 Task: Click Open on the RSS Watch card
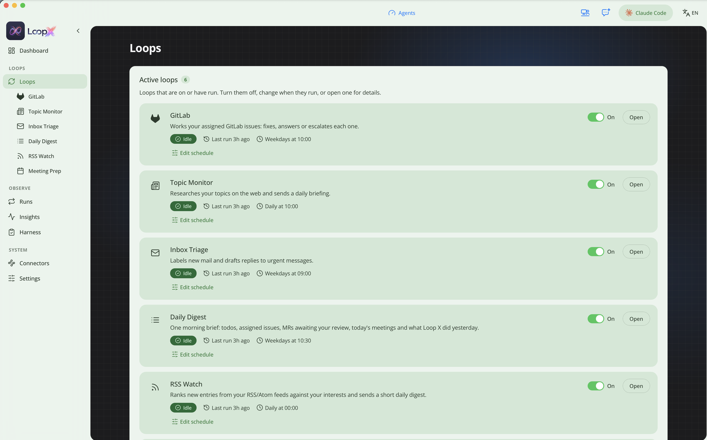pos(636,386)
